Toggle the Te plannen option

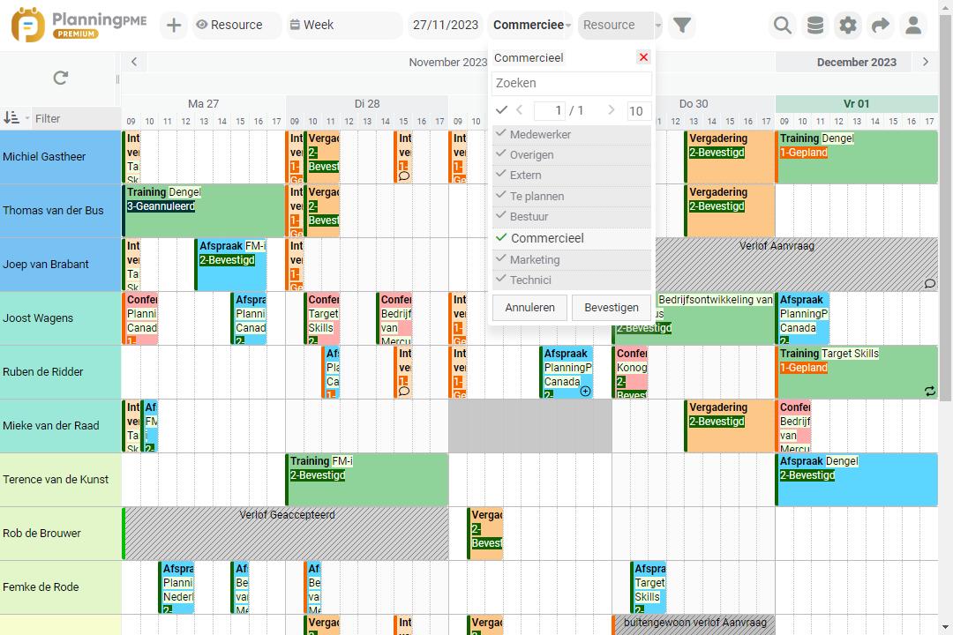571,197
